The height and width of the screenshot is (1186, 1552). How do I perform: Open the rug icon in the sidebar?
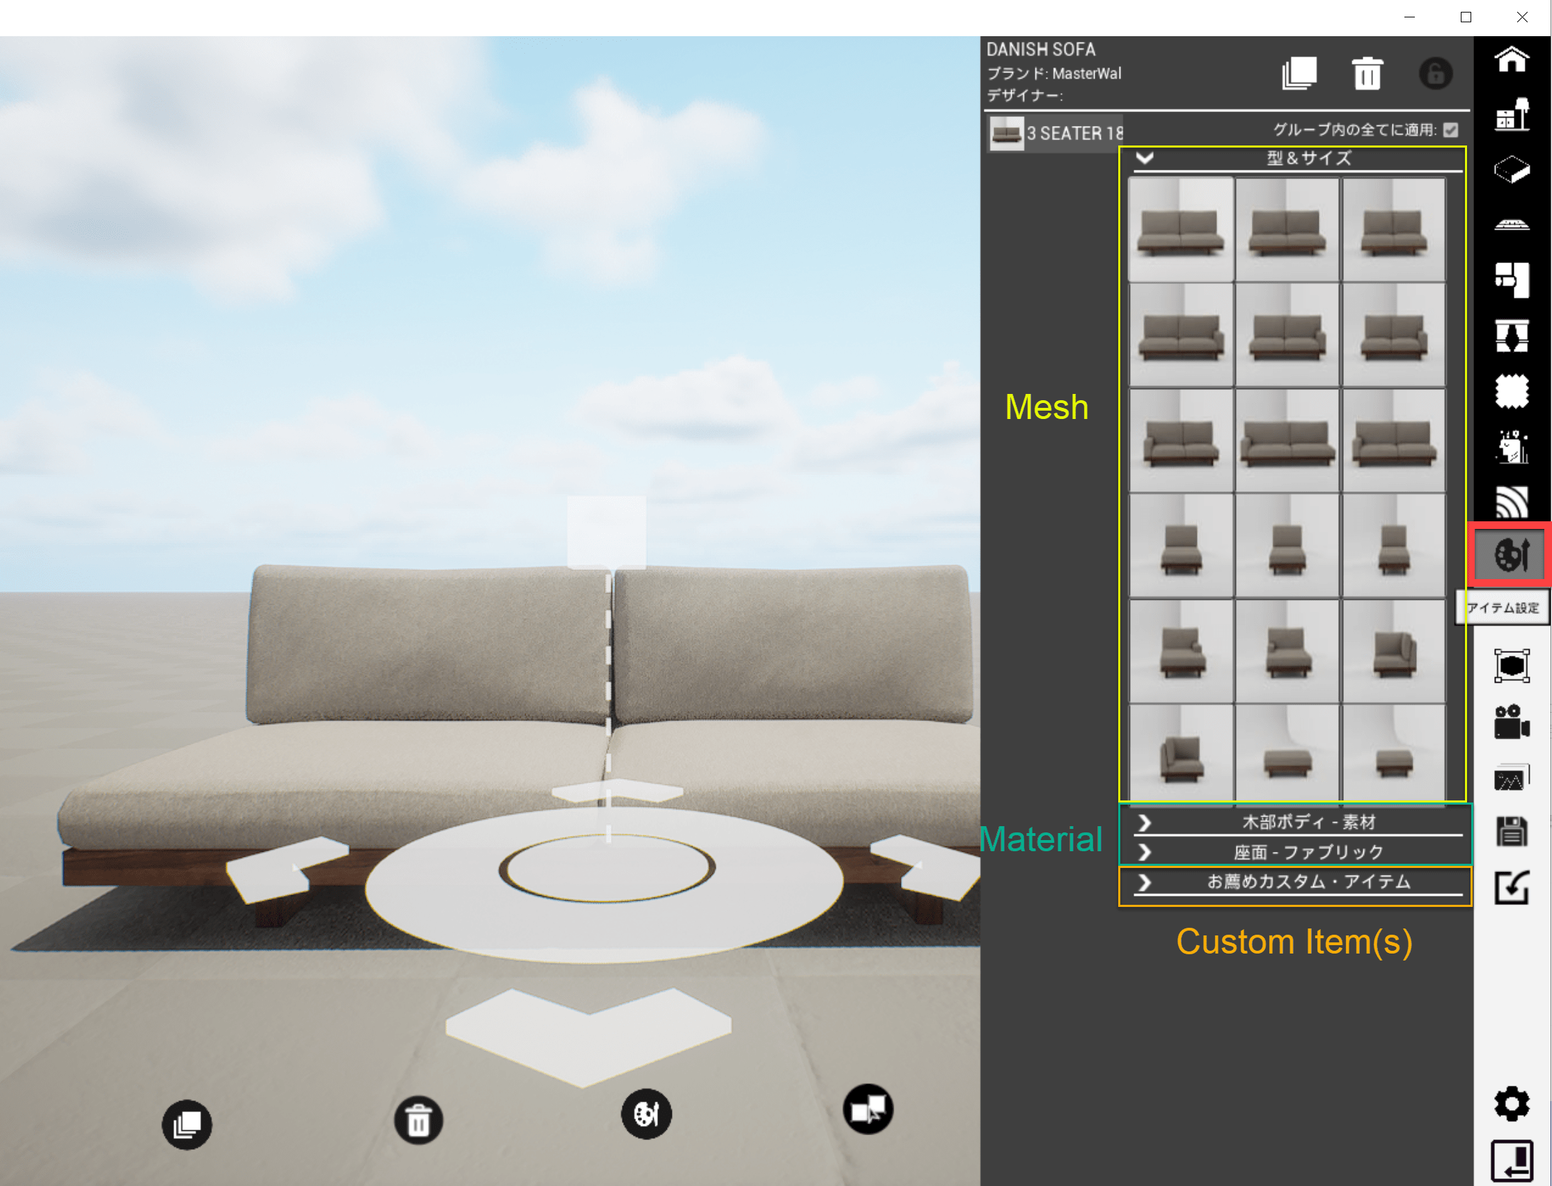[x=1512, y=225]
